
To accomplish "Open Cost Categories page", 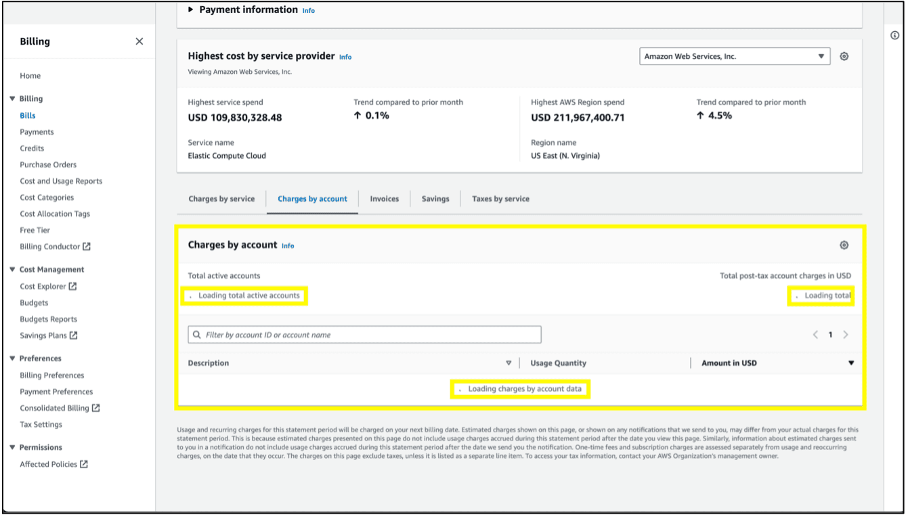I will pos(47,197).
